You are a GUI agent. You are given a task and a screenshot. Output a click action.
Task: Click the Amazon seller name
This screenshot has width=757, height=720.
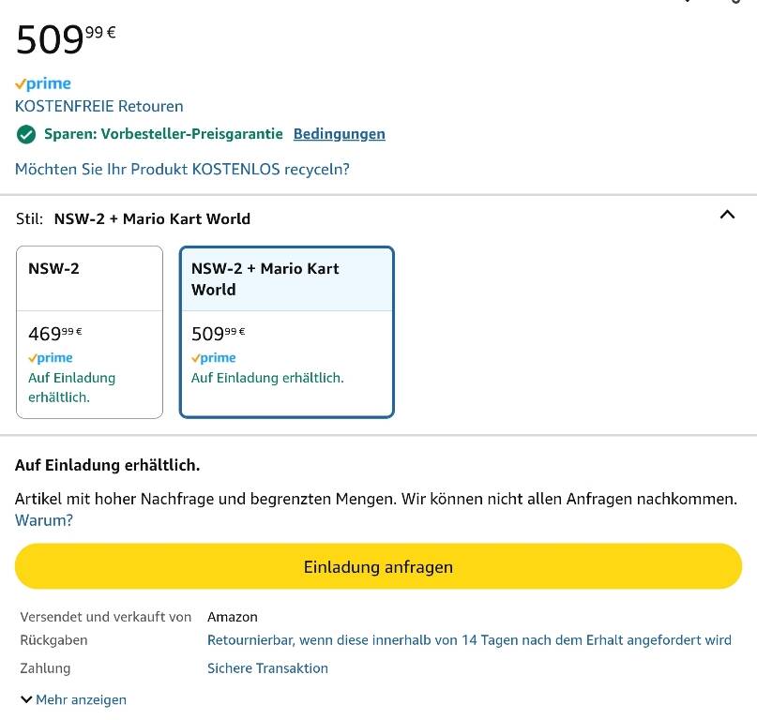tap(233, 617)
